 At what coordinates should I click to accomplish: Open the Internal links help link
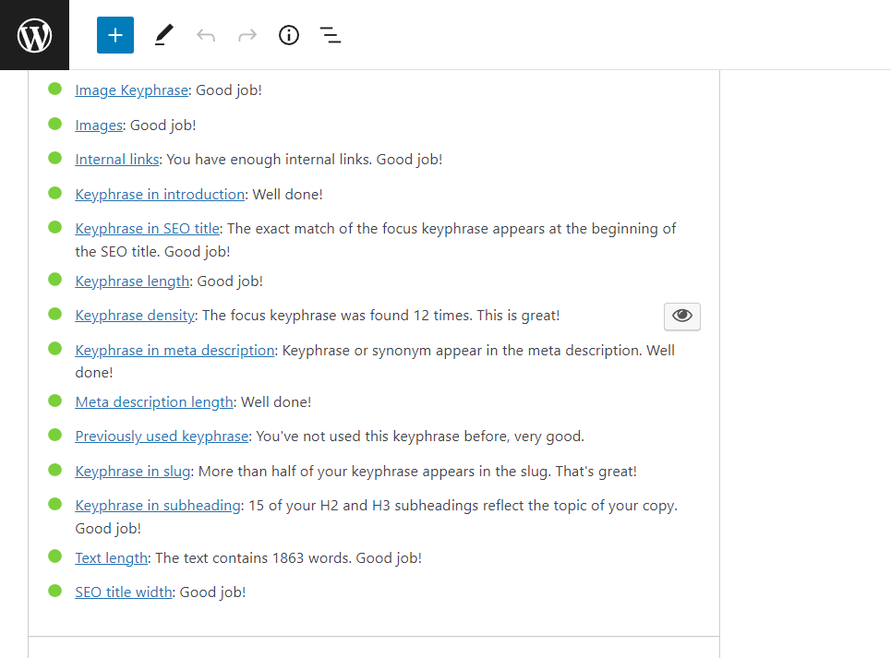coord(116,159)
